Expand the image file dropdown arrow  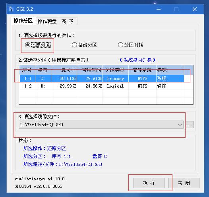coord(180,125)
